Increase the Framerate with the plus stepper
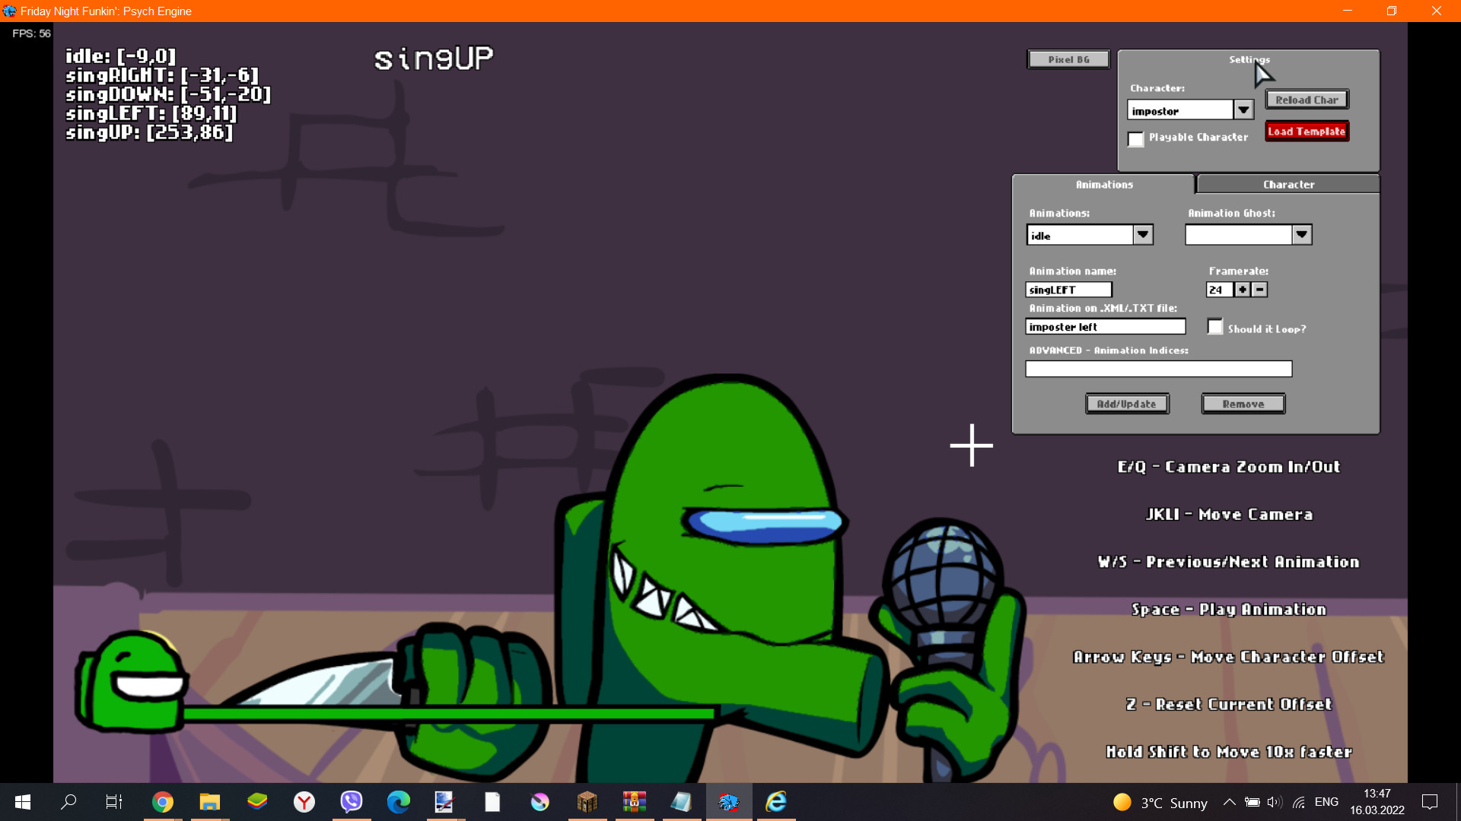Viewport: 1461px width, 821px height. click(x=1241, y=290)
